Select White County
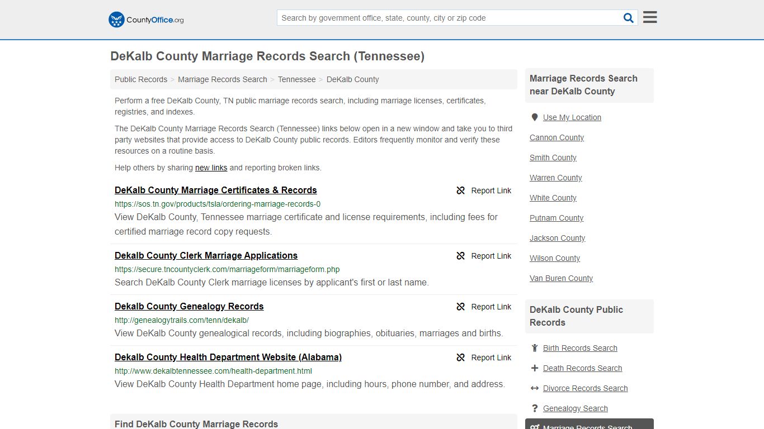Viewport: 764px width, 429px height. 553,198
